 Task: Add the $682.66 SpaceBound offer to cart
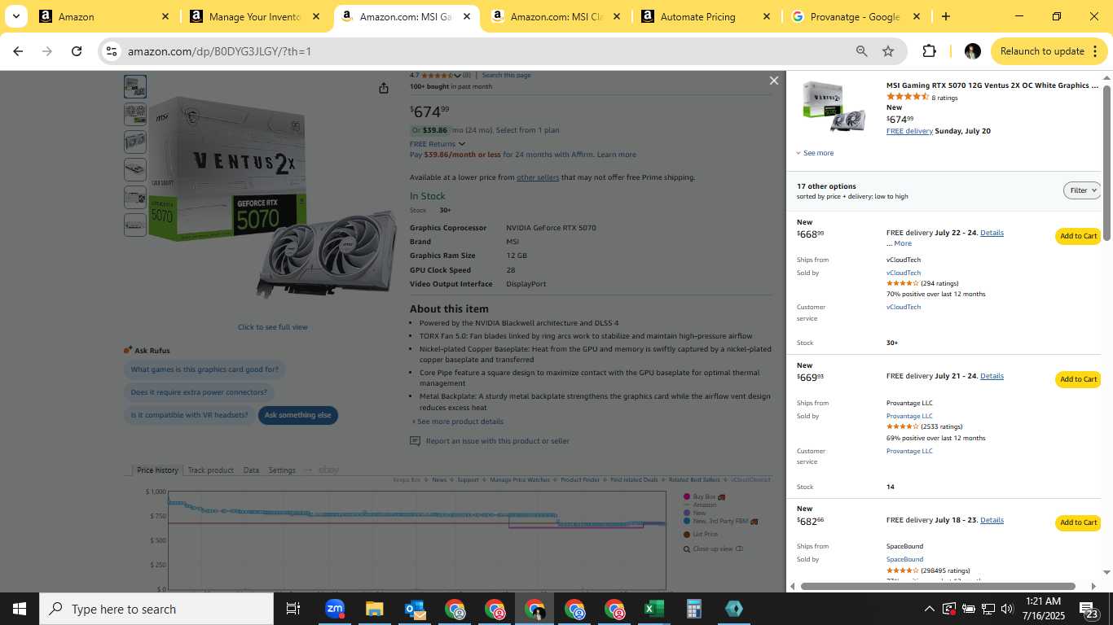pos(1078,522)
